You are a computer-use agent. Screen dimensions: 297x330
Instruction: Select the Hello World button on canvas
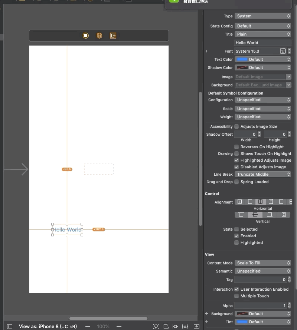(x=67, y=230)
